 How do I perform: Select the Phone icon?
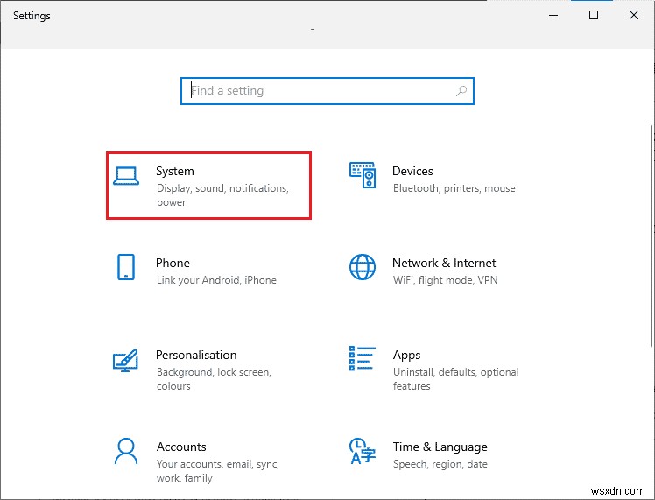click(x=126, y=267)
